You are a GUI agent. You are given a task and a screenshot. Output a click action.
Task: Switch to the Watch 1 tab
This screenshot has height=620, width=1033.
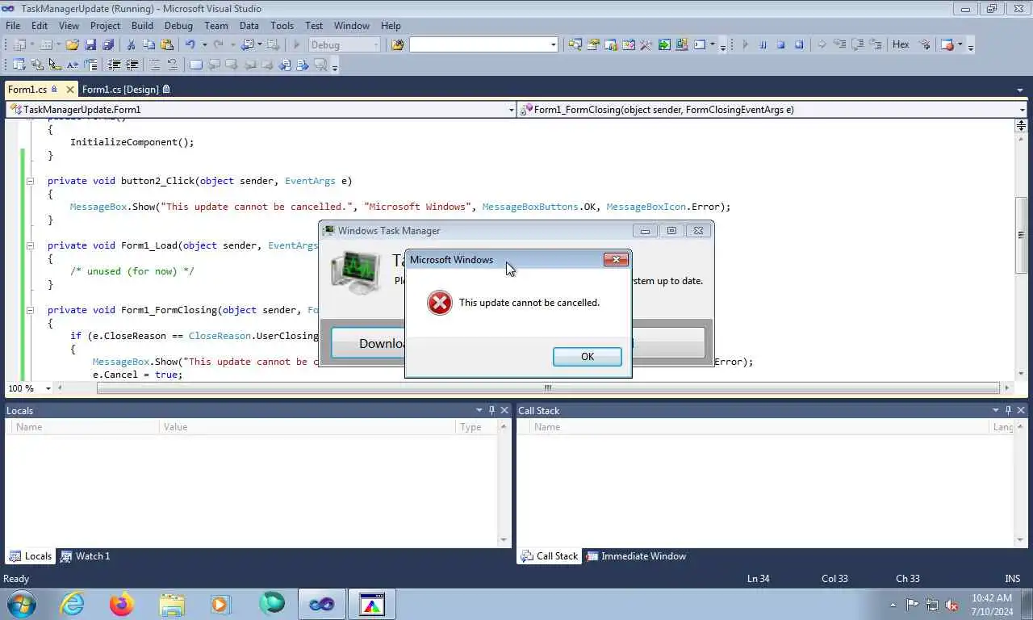[x=86, y=556]
